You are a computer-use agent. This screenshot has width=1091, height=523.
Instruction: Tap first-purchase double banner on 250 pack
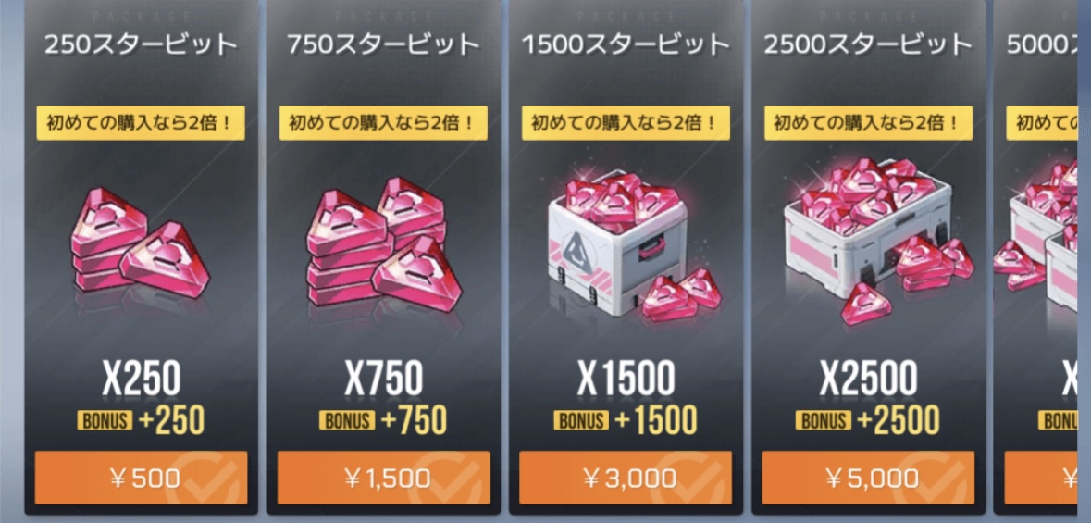click(x=142, y=123)
